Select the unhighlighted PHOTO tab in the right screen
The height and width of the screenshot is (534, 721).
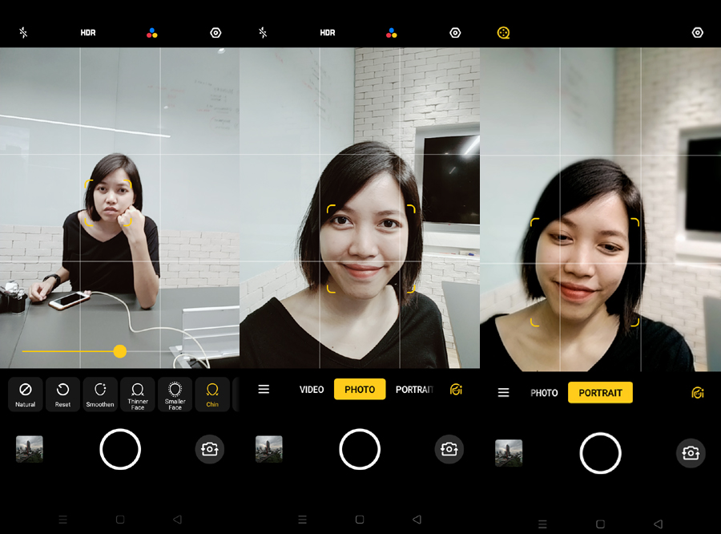[544, 393]
